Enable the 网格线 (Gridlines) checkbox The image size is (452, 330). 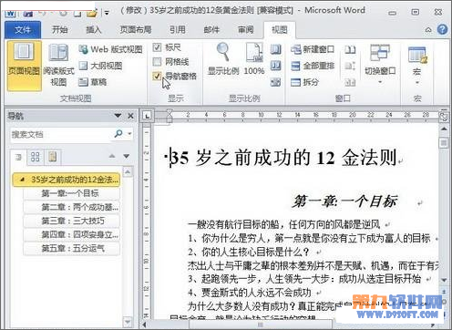point(157,62)
